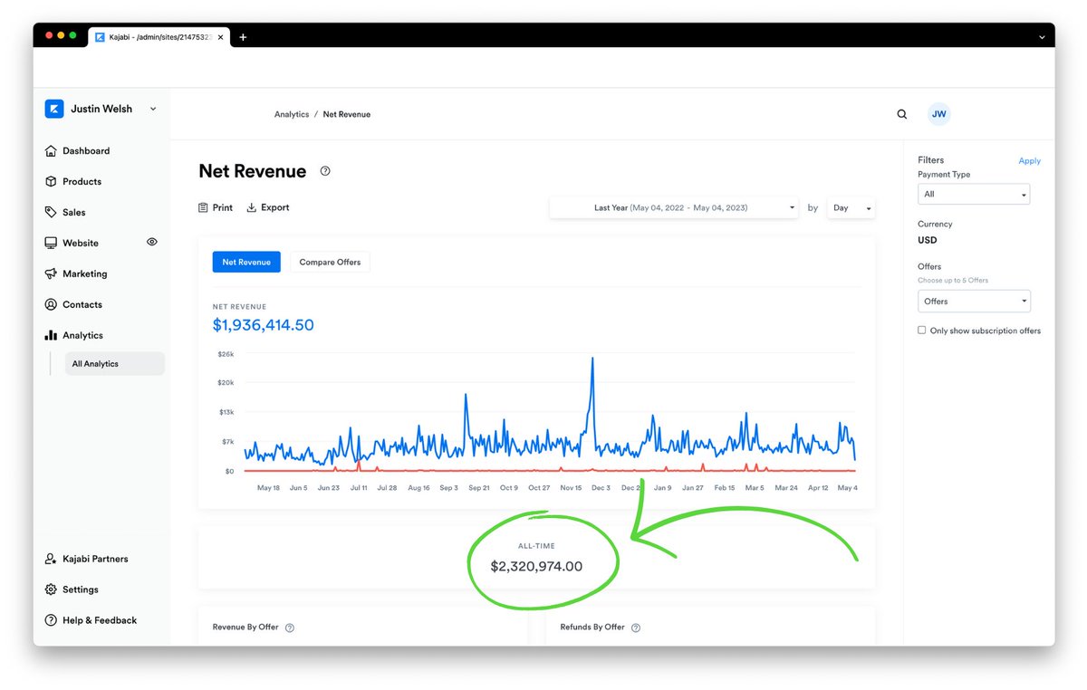Open the Payment Type All dropdown
The height and width of the screenshot is (690, 1087).
point(974,194)
